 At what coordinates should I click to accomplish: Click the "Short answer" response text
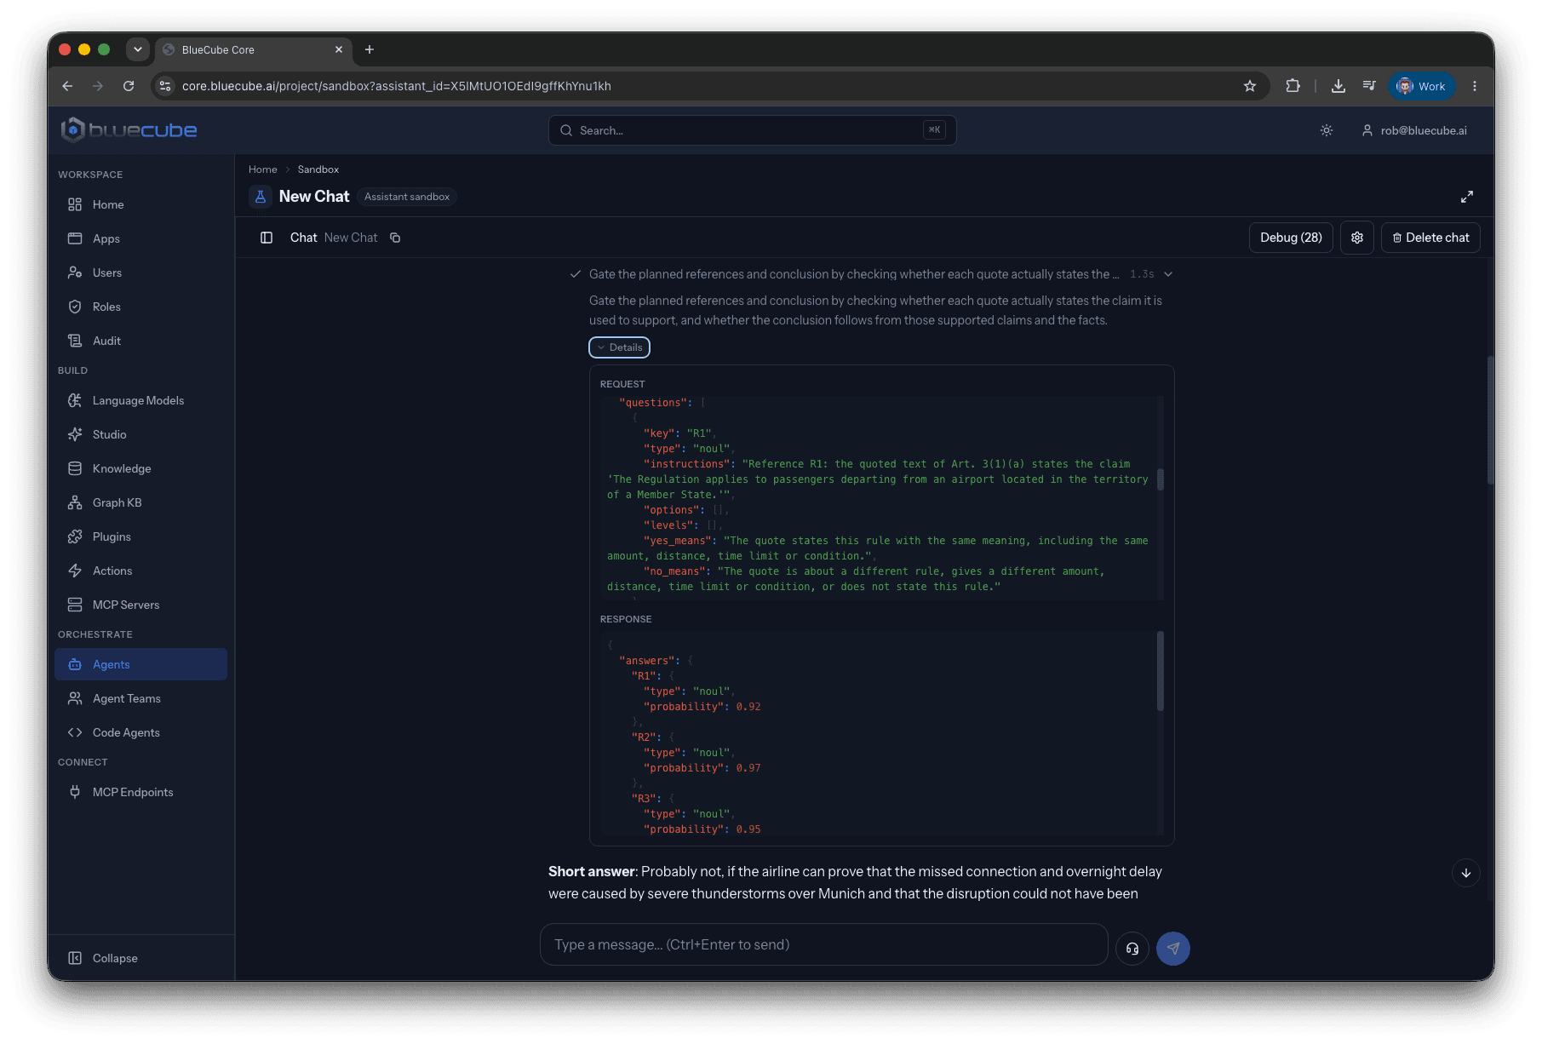point(591,871)
